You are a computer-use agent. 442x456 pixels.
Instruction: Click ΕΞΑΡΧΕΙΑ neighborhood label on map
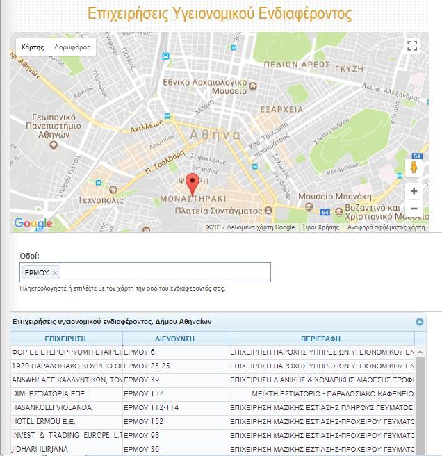coord(281,110)
